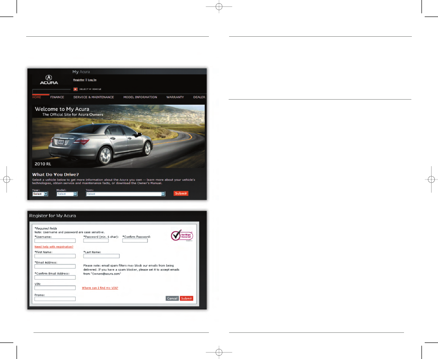
Task: Focus the Confirm Password field
Action: [135, 241]
